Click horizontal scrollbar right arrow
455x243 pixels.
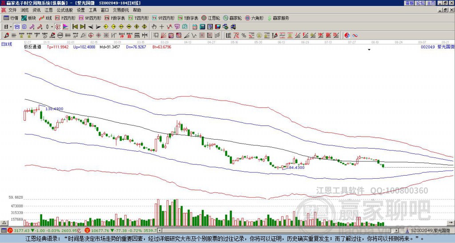[x=397, y=231]
